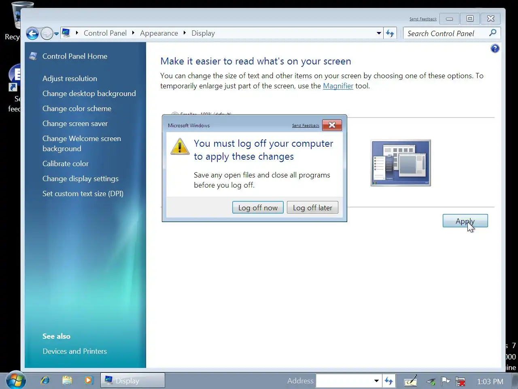Click Send Feedback link in window title bar
Image resolution: width=518 pixels, height=389 pixels.
[x=423, y=19]
